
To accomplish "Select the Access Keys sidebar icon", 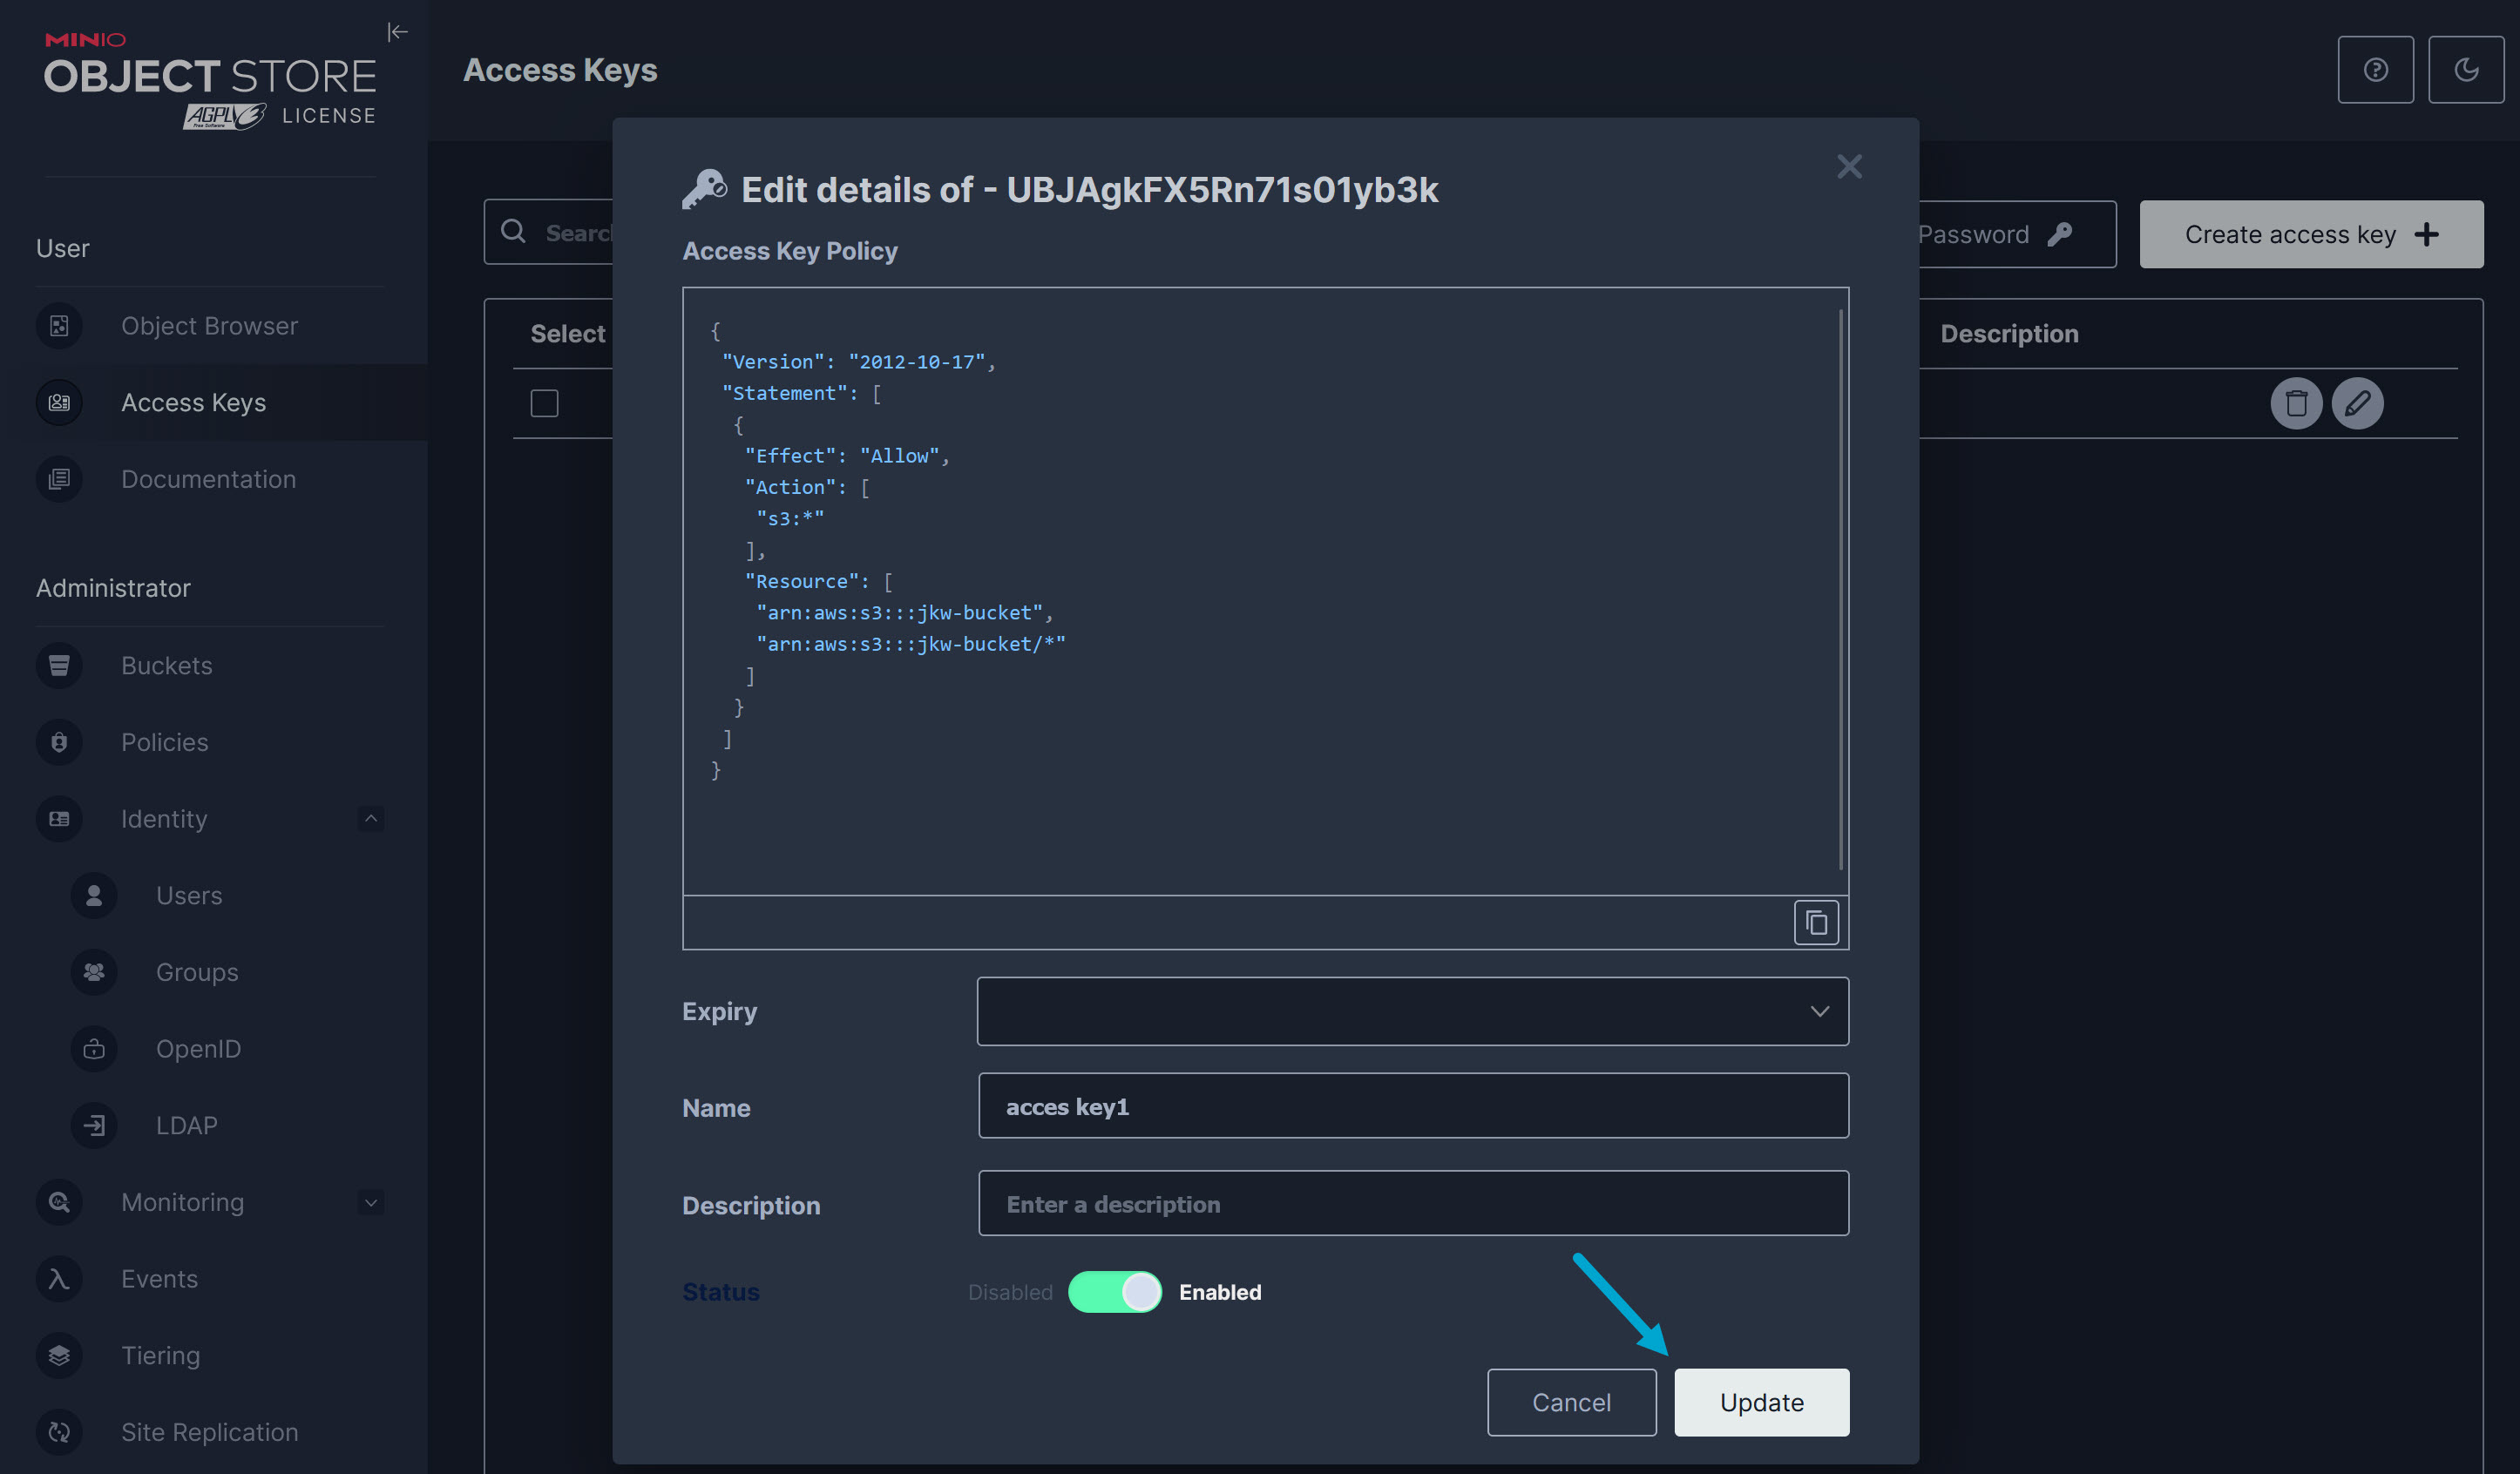I will pyautogui.click(x=59, y=402).
